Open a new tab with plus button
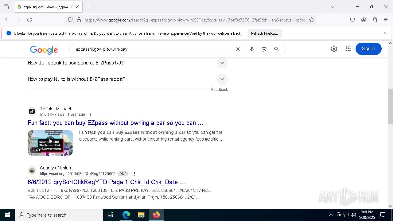 (x=89, y=7)
